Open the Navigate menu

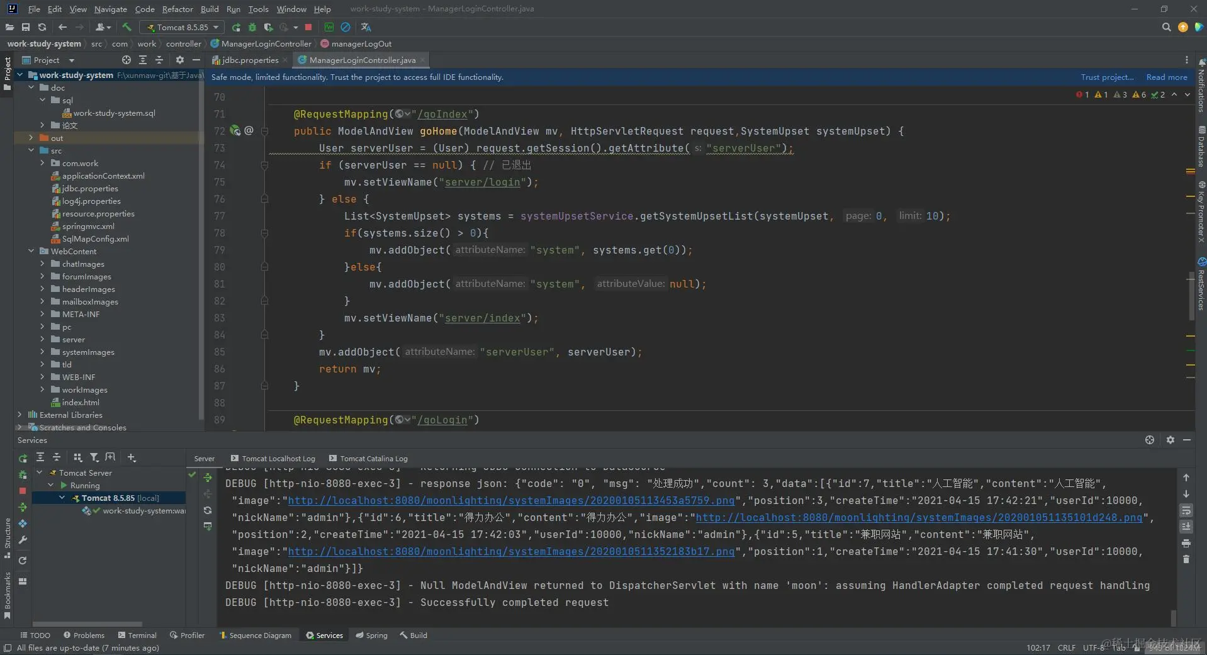coord(111,9)
